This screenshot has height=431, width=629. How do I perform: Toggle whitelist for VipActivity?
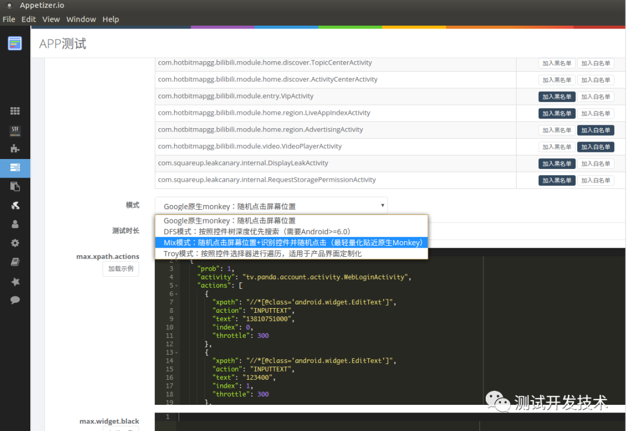click(x=596, y=97)
